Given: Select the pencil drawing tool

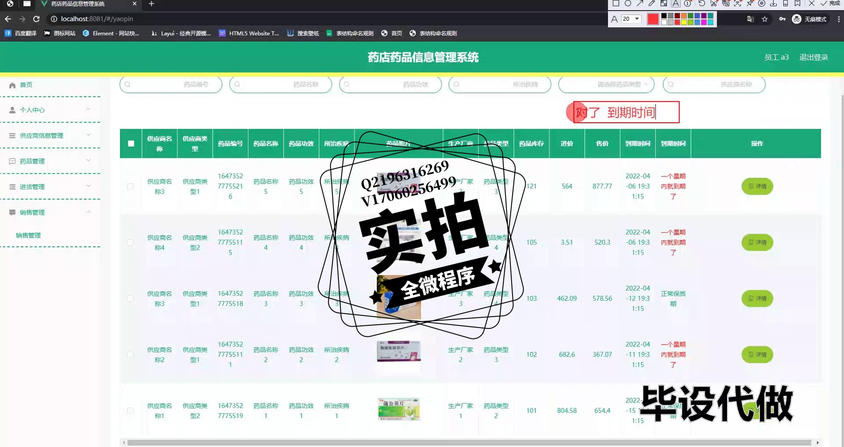Looking at the screenshot, I should [x=652, y=4].
